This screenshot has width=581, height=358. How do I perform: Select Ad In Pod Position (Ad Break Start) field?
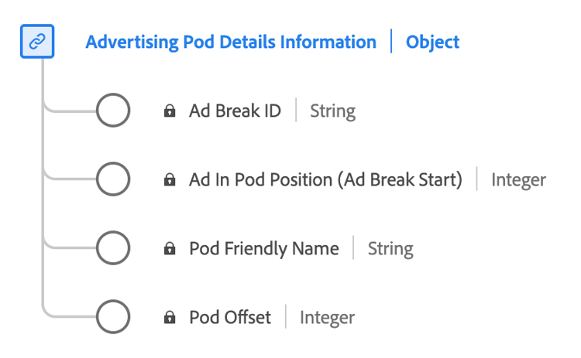(325, 179)
